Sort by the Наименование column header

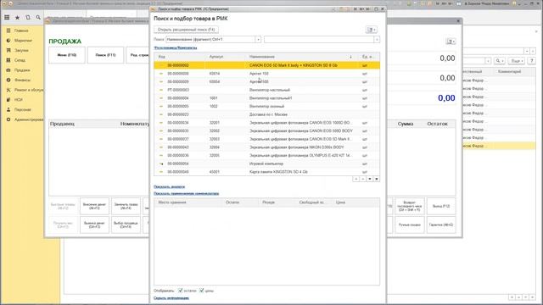262,57
